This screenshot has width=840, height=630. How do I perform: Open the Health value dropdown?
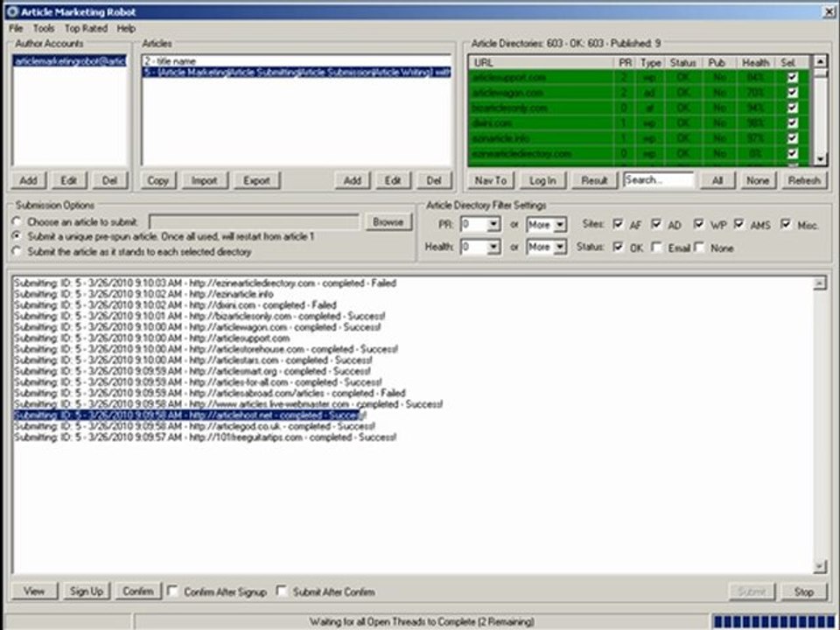pyautogui.click(x=493, y=247)
